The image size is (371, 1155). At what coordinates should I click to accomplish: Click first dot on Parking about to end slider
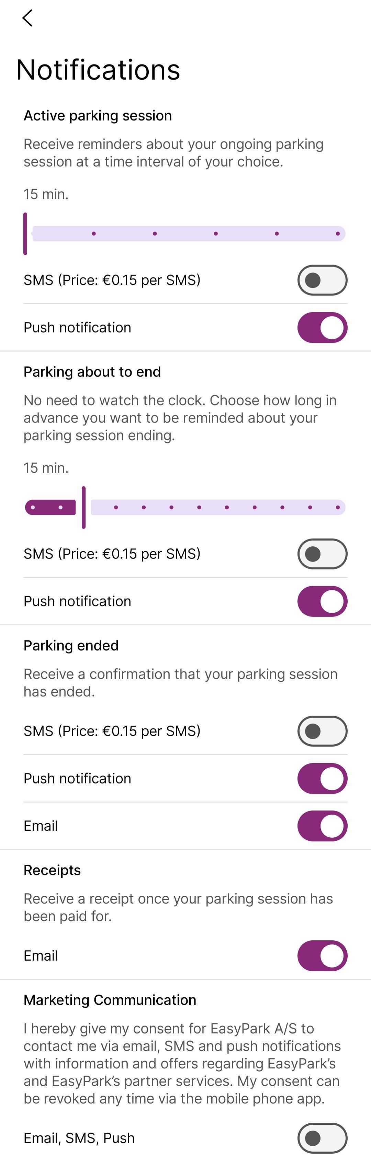(33, 508)
